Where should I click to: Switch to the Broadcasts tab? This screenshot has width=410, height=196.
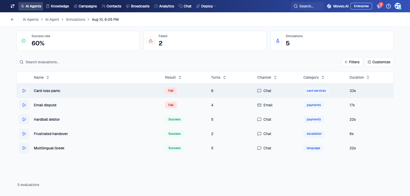138,6
